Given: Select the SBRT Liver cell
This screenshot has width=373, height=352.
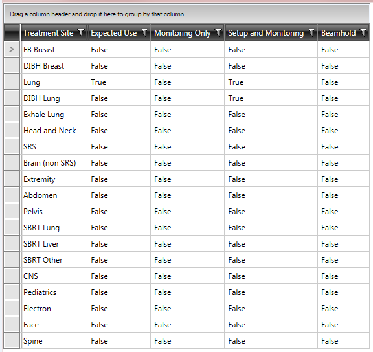Looking at the screenshot, I should click(54, 243).
